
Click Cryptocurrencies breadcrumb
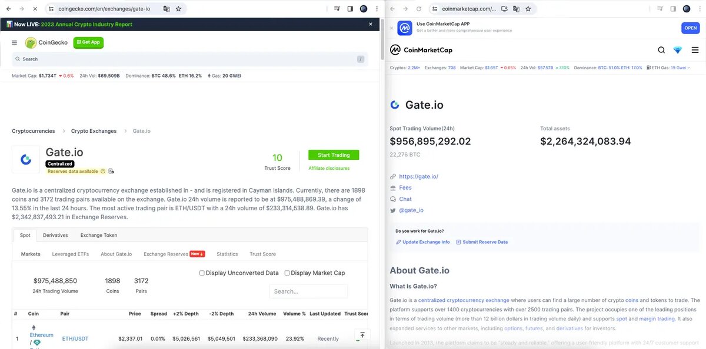[34, 131]
